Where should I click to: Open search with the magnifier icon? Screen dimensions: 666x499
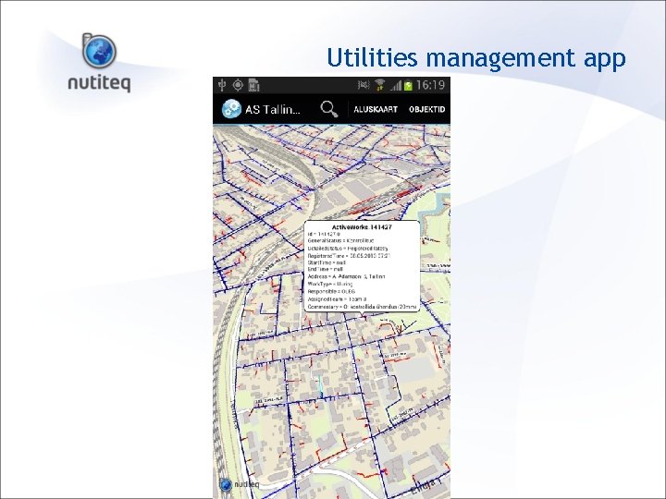pos(329,109)
